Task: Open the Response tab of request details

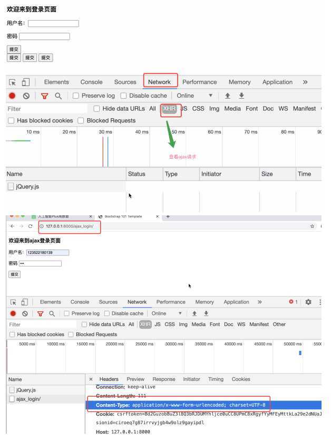Action: [x=164, y=379]
